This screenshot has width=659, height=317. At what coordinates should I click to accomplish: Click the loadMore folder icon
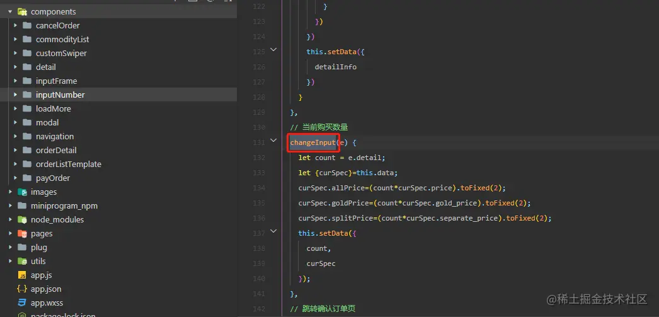(27, 109)
